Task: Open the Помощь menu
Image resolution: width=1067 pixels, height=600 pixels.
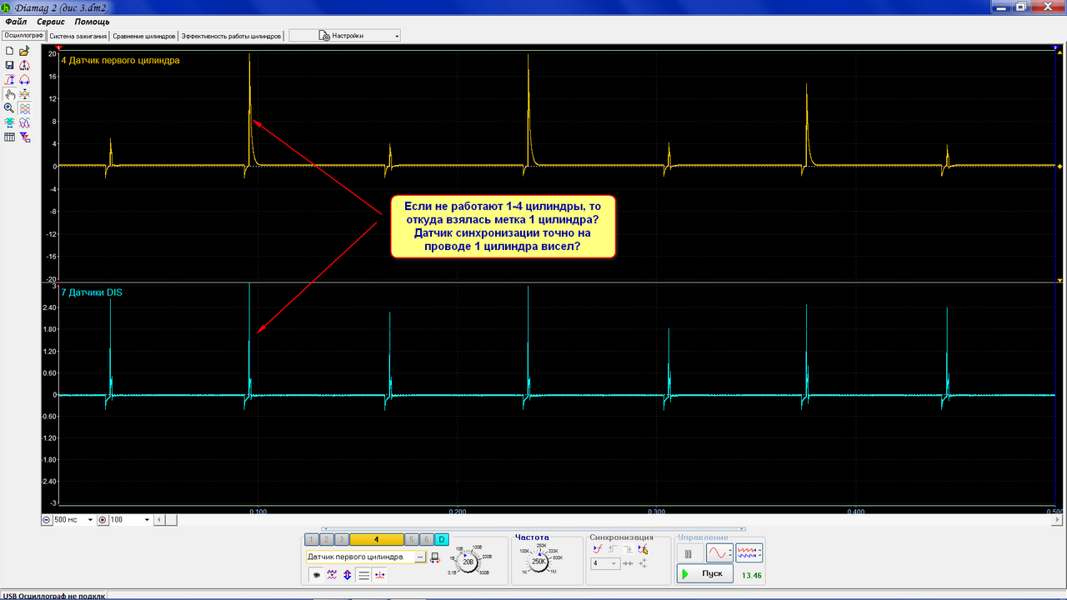Action: coord(92,22)
